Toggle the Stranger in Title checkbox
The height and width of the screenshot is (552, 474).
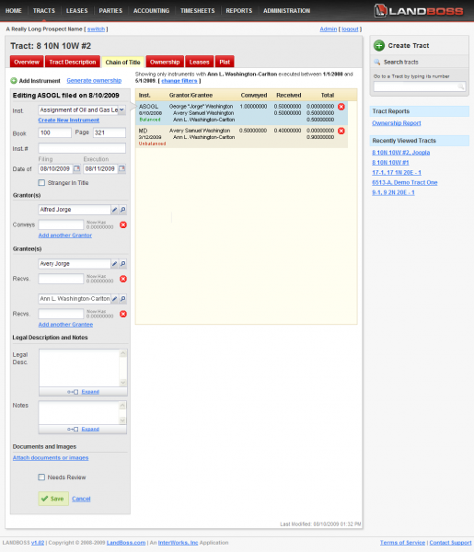41,183
